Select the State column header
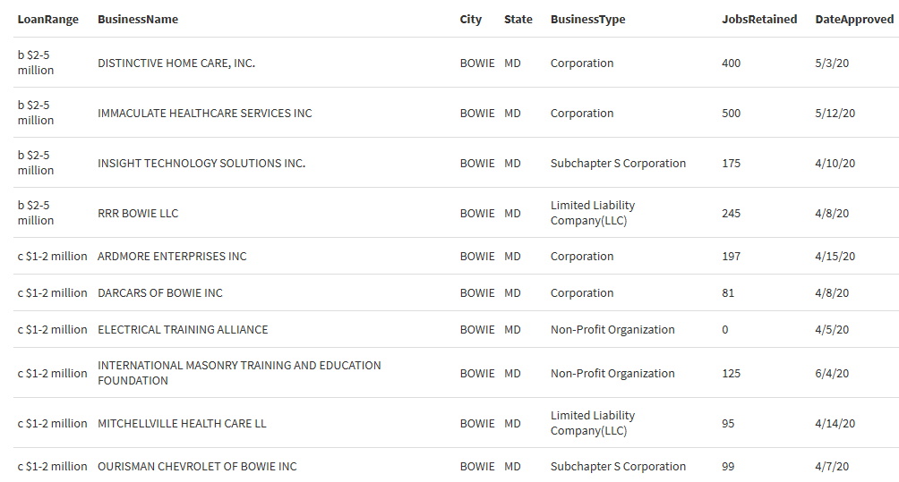The height and width of the screenshot is (482, 899). click(518, 20)
